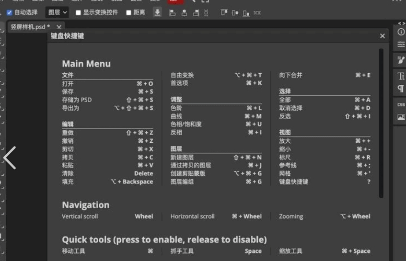This screenshot has width=406, height=261.
Task: Enable the 距离 checkbox
Action: 128,12
